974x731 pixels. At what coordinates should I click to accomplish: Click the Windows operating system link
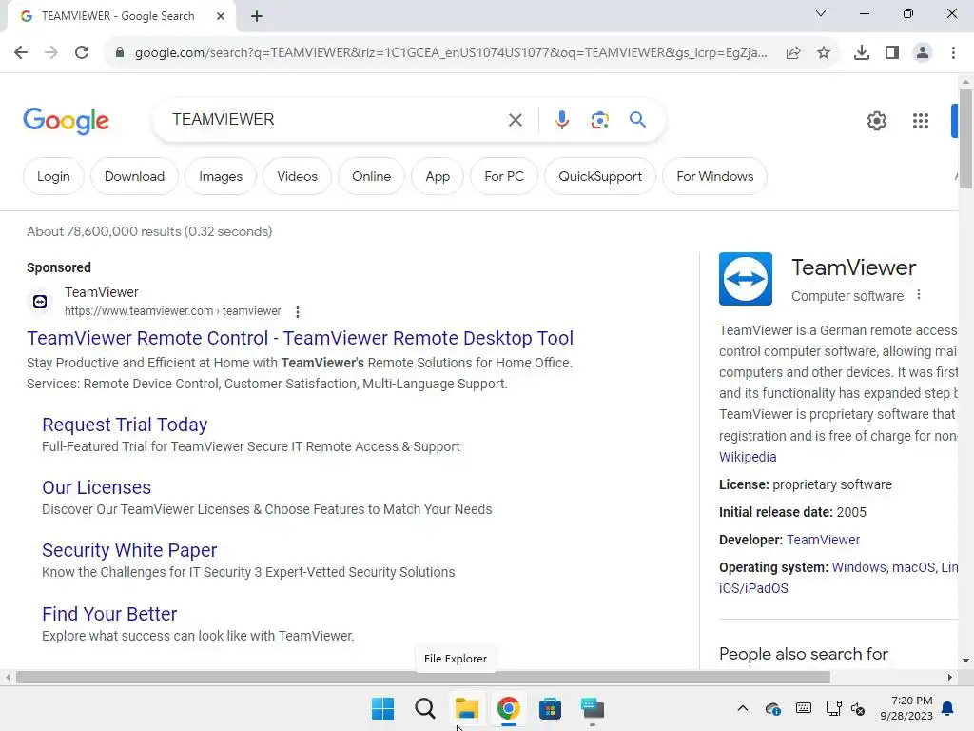[859, 567]
